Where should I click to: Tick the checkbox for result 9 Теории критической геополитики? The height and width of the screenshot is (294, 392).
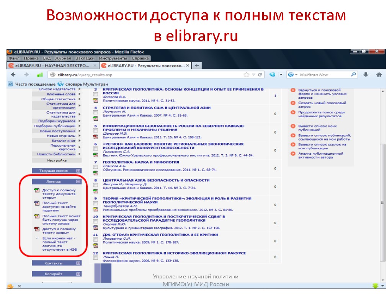tap(95, 203)
